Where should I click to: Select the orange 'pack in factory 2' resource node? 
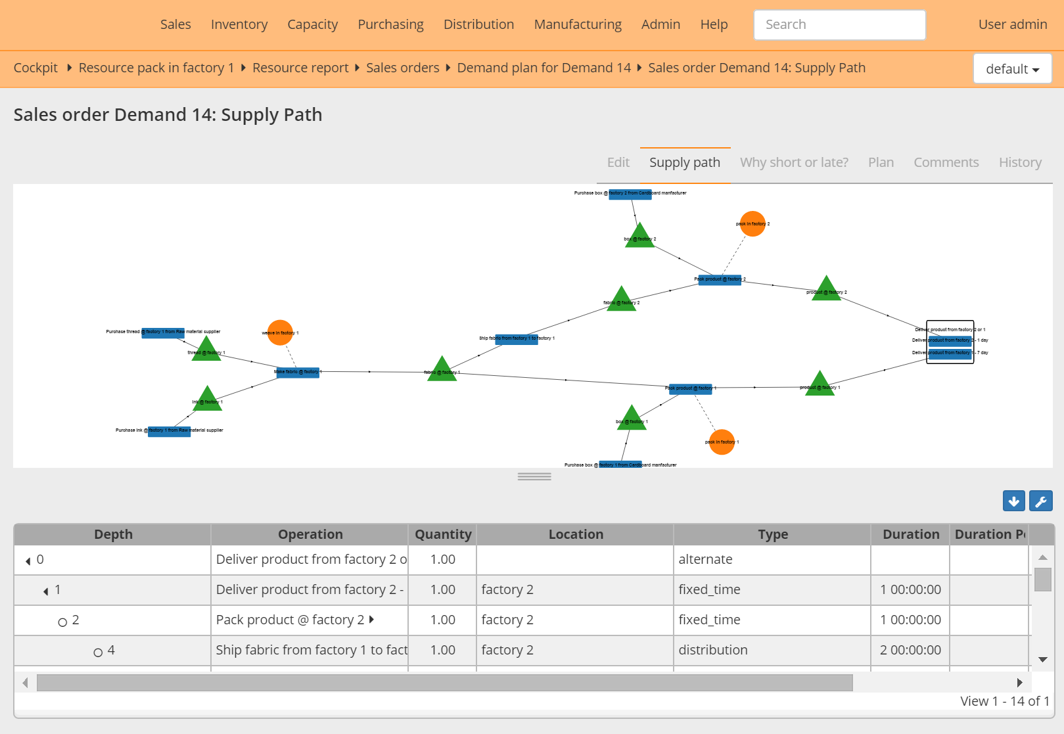coord(753,224)
